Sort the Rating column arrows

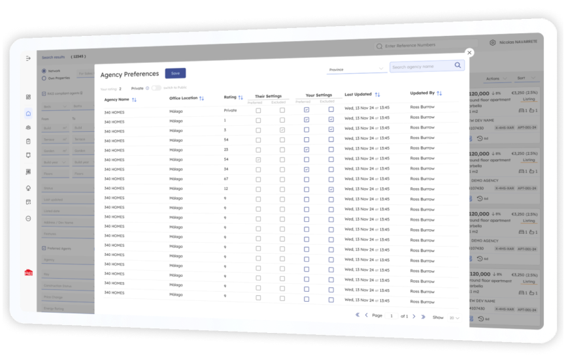click(241, 97)
